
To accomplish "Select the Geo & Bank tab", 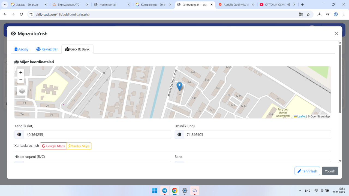I will click(77, 49).
